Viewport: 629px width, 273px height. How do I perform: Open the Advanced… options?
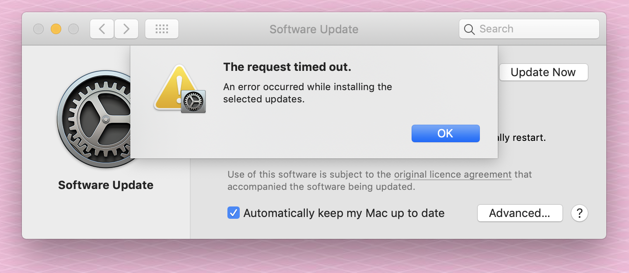519,213
